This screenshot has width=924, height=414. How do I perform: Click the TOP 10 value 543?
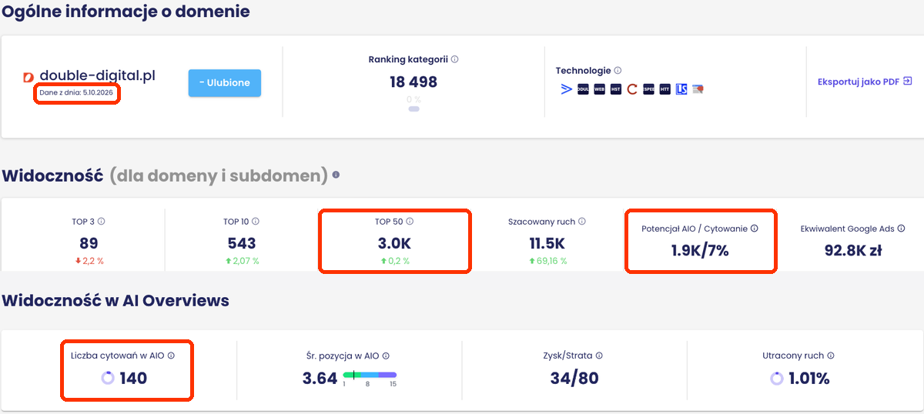[242, 243]
